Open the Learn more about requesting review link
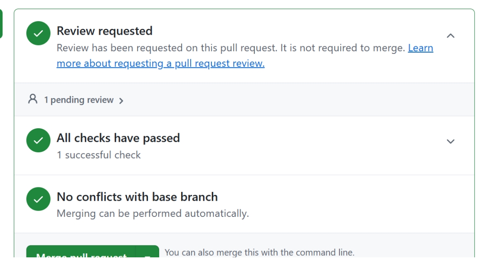This screenshot has width=477, height=259. (245, 55)
